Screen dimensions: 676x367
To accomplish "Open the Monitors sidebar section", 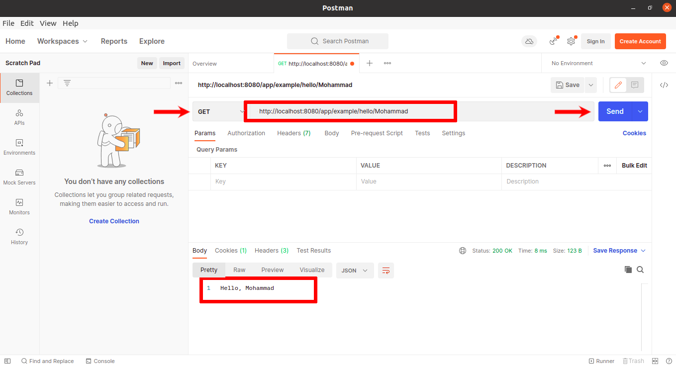I will pos(19,207).
